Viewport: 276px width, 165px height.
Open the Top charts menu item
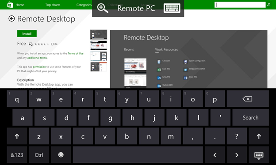point(53,5)
